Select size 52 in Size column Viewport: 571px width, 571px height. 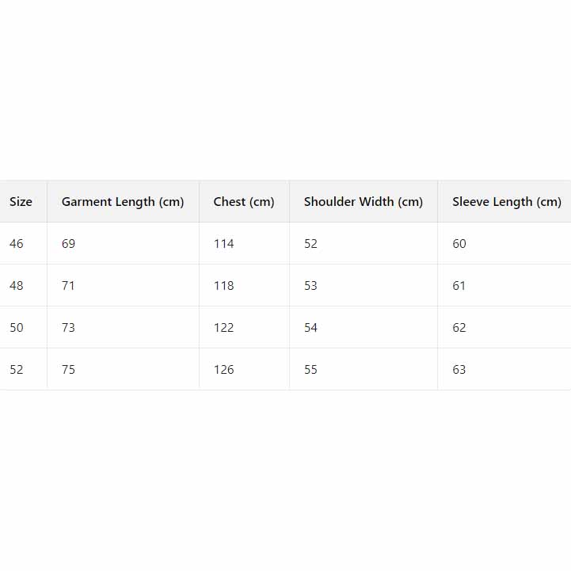(x=17, y=370)
